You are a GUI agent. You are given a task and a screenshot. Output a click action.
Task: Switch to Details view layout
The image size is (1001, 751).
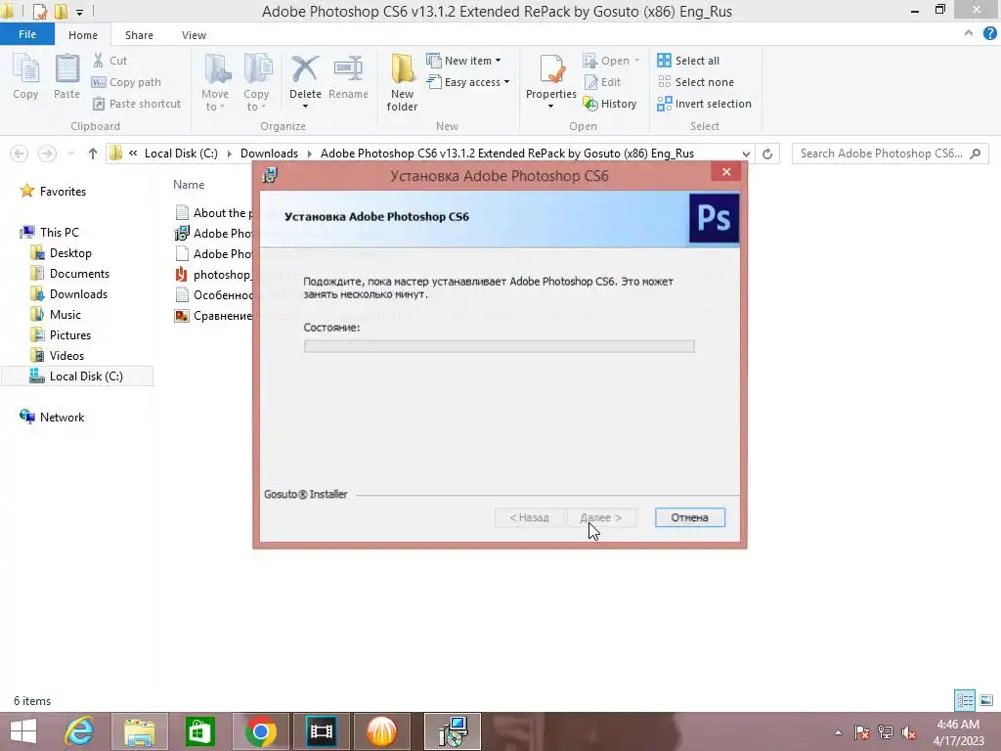point(965,700)
